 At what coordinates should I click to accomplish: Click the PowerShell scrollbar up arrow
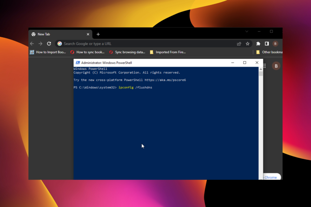(261, 69)
